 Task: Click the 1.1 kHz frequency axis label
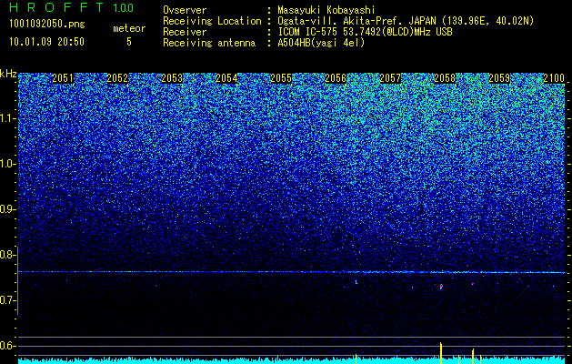(8, 118)
